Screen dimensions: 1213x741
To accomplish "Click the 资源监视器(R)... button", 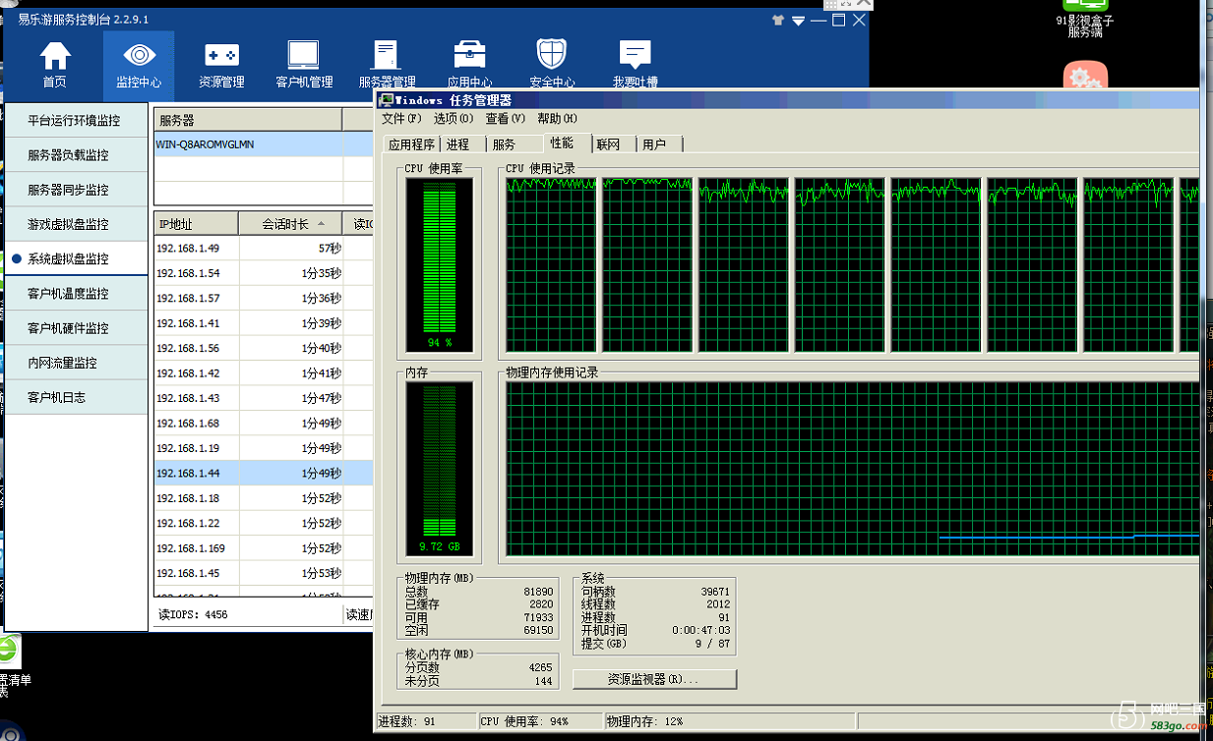I will pos(654,679).
